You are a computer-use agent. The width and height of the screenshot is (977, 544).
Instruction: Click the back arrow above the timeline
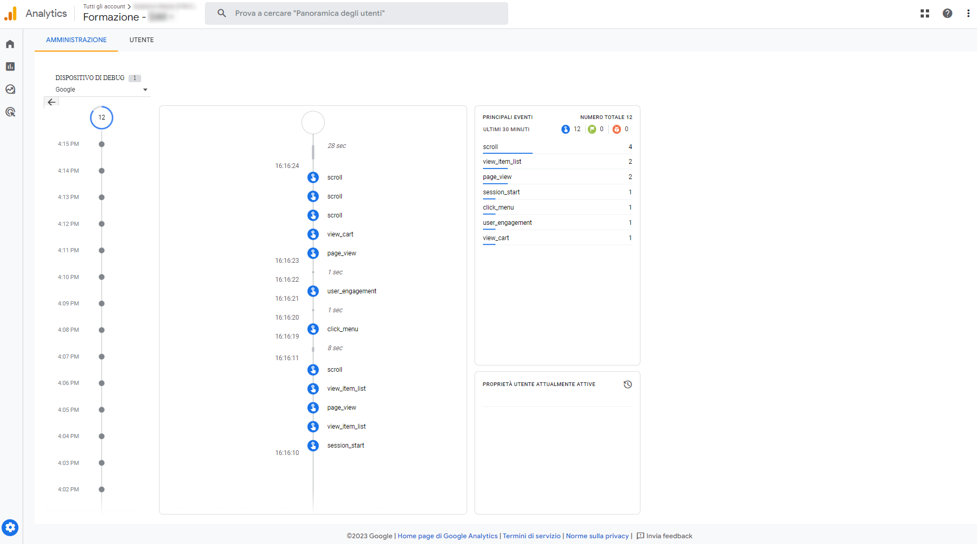[x=52, y=102]
